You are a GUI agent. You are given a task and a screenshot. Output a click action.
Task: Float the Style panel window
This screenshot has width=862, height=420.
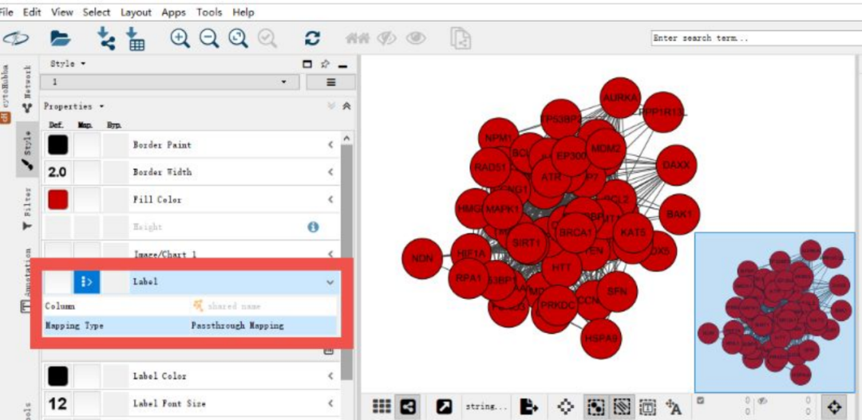coord(307,64)
